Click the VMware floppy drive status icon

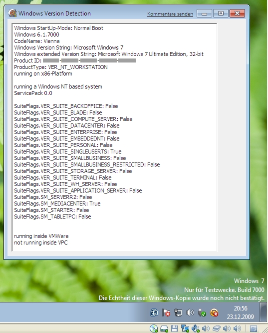pos(174,328)
